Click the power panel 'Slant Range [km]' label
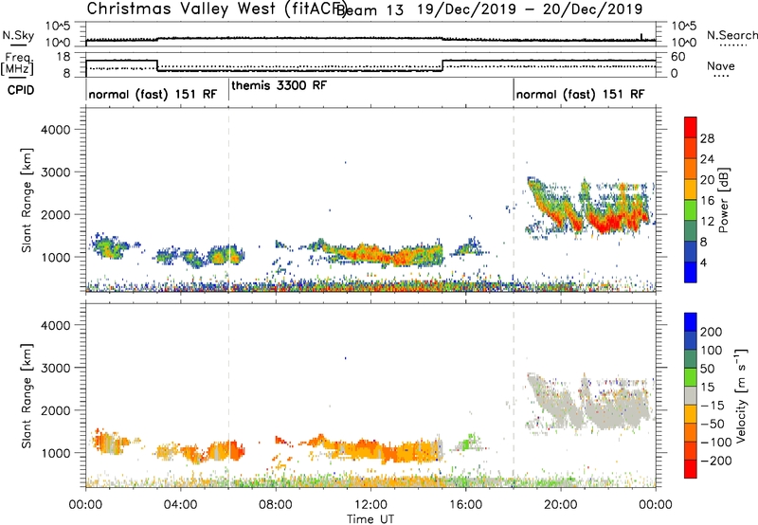 pyautogui.click(x=27, y=200)
